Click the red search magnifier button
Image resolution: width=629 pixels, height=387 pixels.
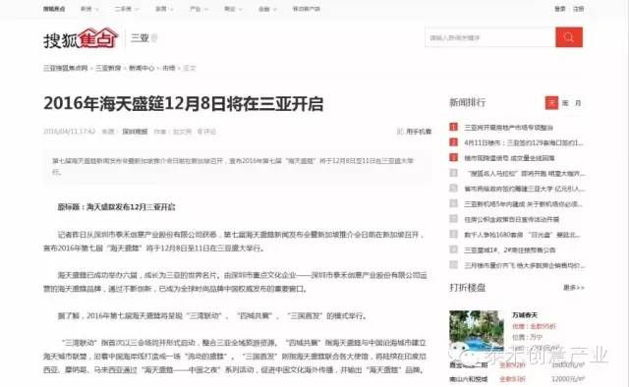[x=569, y=37]
